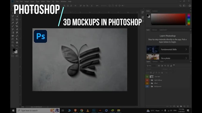Switch to the Swatches tab
This screenshot has width=202, height=113.
(155, 11)
